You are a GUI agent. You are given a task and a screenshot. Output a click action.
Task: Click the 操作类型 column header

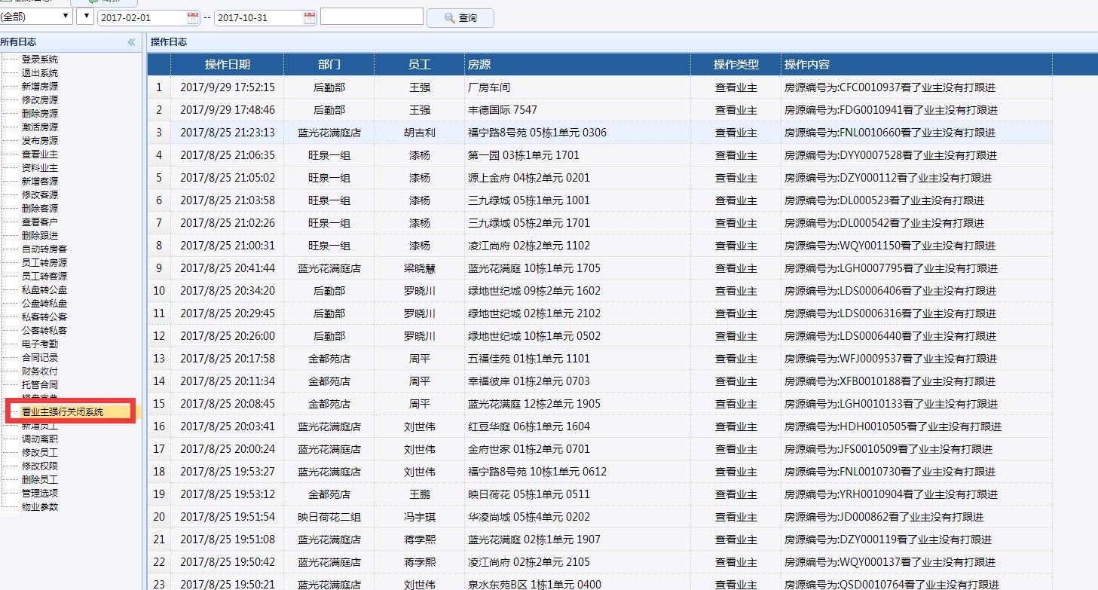[736, 65]
